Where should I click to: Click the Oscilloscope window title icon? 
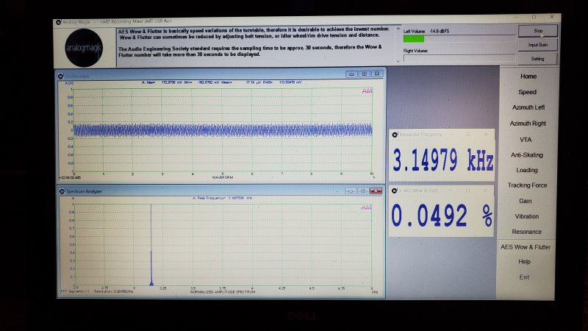tap(61, 76)
